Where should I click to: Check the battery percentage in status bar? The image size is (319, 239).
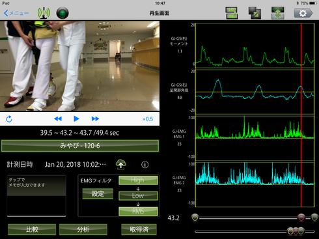point(304,3)
